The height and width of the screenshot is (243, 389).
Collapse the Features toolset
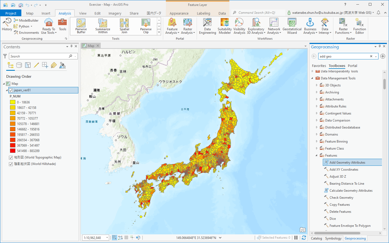[317, 155]
